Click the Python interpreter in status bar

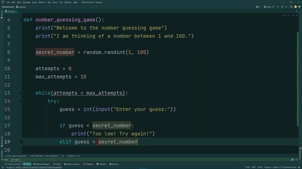click(x=284, y=167)
